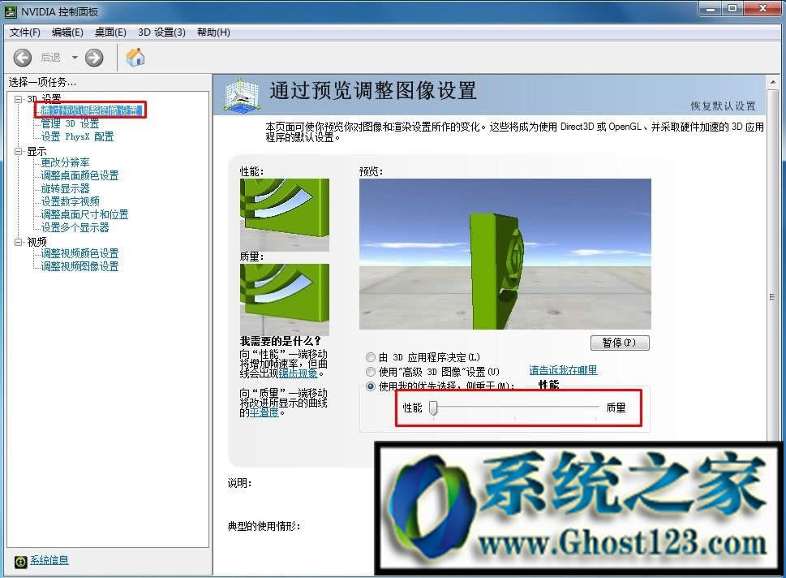Open the 编辑(E) menu
Screen dimensions: 786x578
67,32
